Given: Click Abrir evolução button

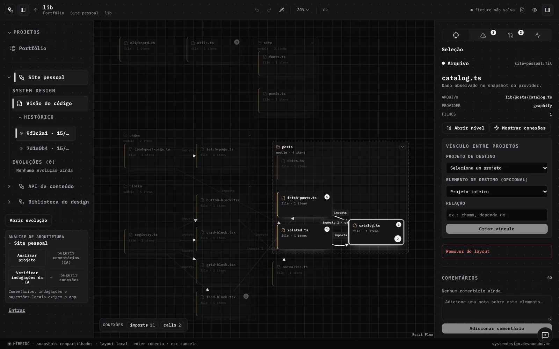Looking at the screenshot, I should point(28,220).
